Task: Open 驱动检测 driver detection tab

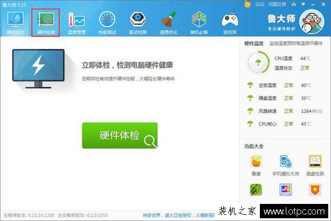Action: (138, 23)
